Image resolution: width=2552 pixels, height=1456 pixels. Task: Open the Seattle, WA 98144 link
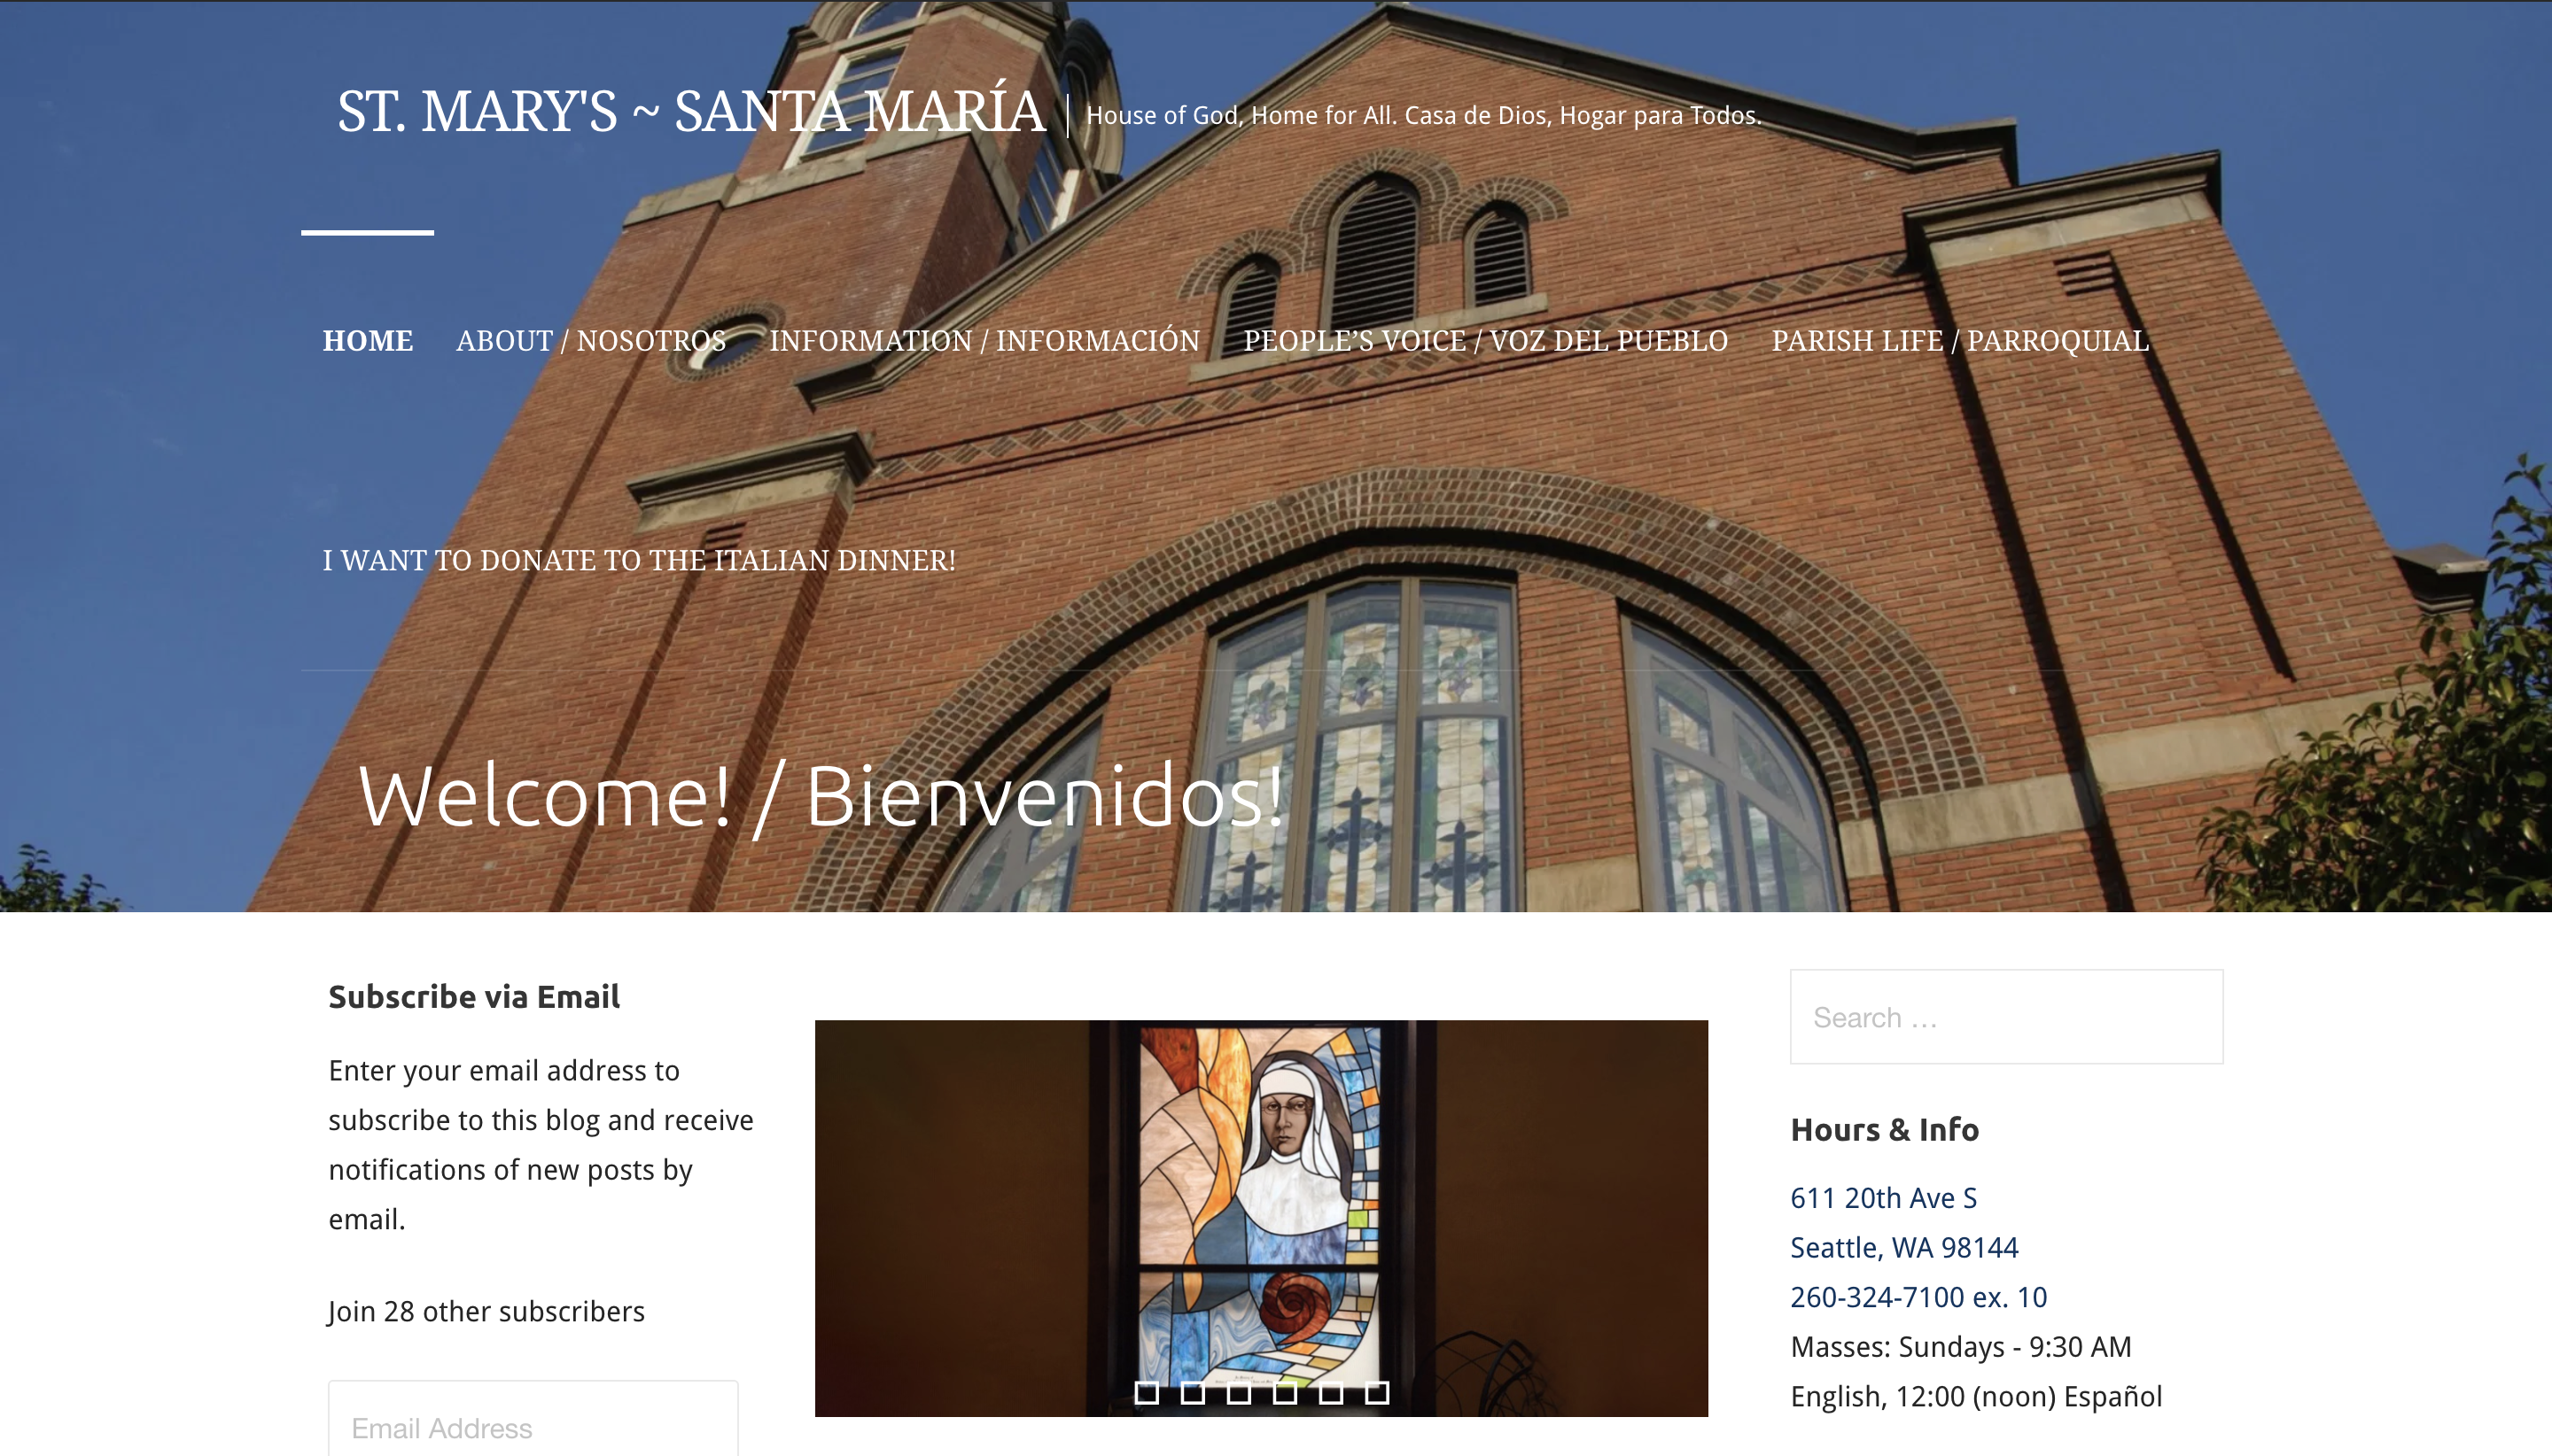(x=1903, y=1248)
